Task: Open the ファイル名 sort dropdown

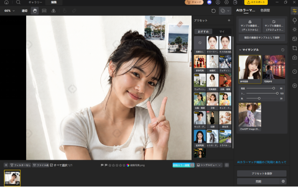Action: coord(41,165)
